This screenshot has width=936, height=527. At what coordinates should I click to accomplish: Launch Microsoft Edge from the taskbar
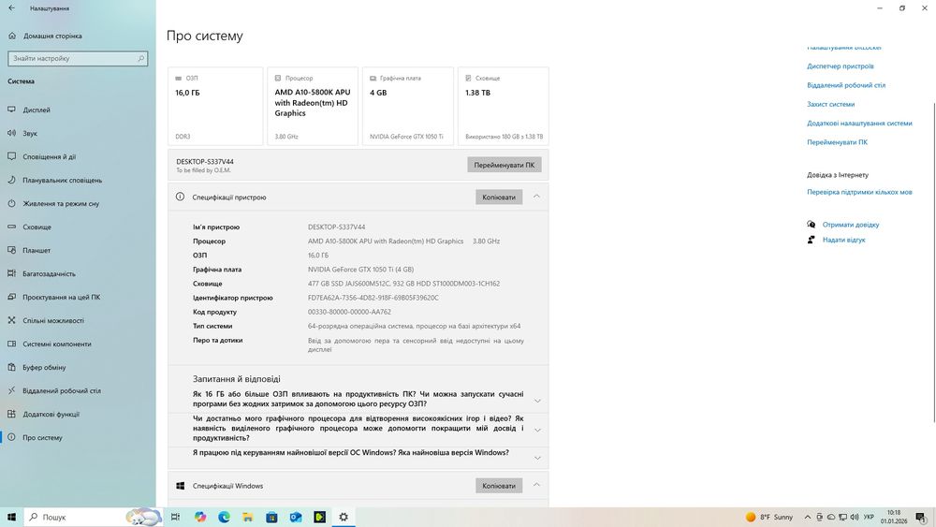click(x=224, y=517)
